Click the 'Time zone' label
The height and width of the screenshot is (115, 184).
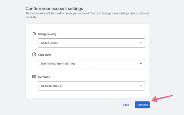click(x=44, y=55)
